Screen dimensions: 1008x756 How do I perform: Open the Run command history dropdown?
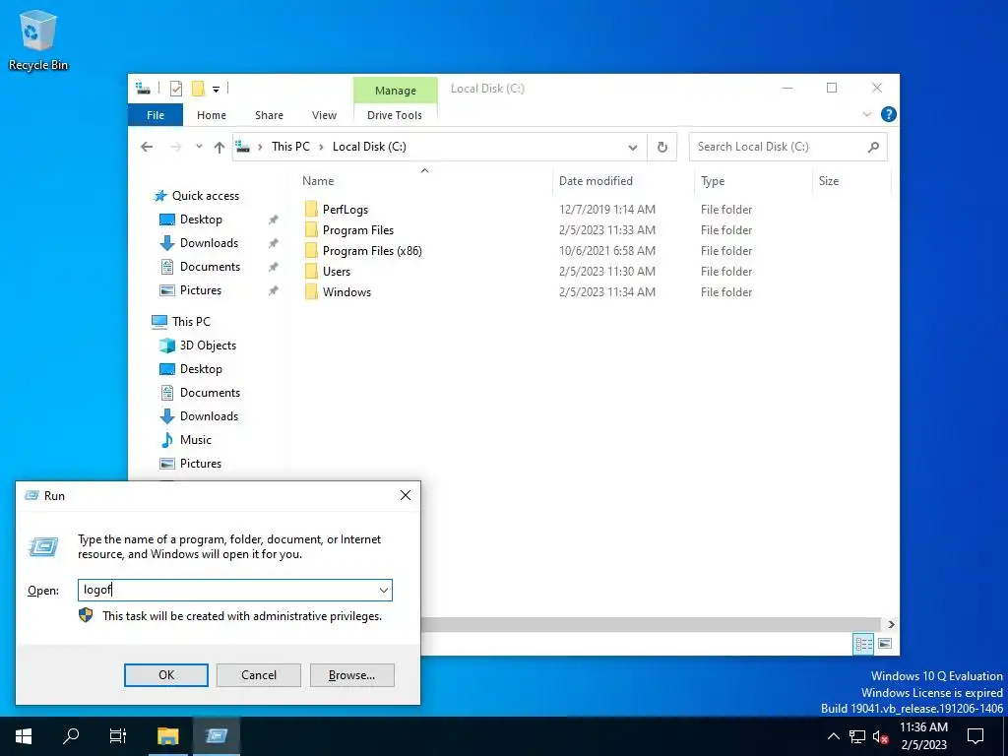pyautogui.click(x=384, y=591)
